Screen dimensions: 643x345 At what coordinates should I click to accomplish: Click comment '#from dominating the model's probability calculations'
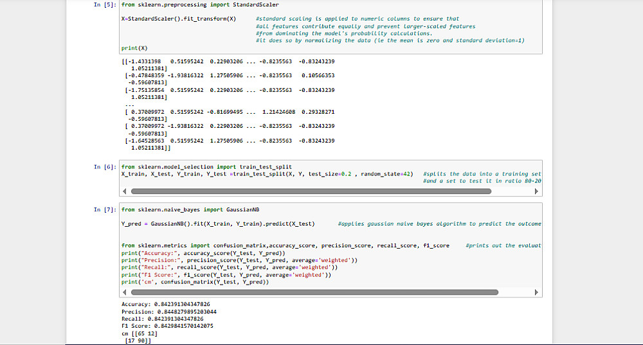[x=344, y=33]
